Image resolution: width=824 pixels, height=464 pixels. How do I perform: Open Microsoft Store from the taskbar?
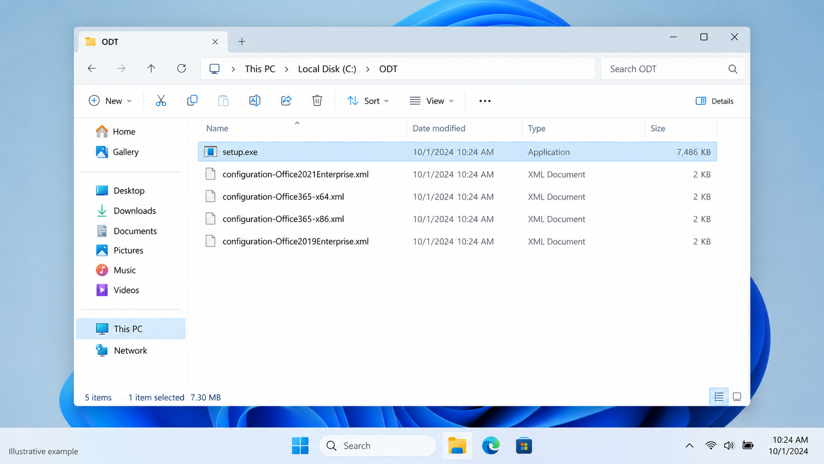point(524,446)
